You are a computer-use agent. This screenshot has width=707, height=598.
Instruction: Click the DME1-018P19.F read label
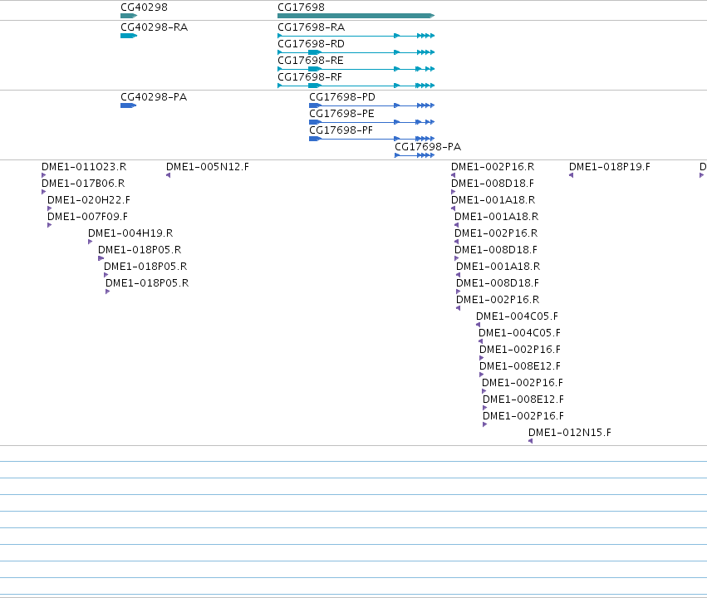[x=610, y=167]
